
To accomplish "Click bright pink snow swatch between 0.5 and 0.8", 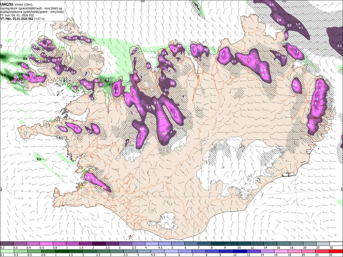I will point(46,244).
